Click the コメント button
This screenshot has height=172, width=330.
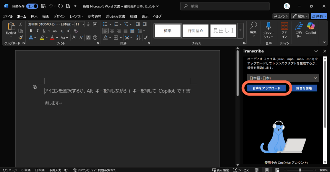click(x=281, y=16)
